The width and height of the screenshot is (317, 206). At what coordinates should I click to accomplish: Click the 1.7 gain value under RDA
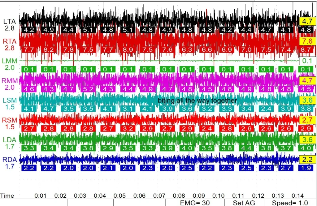10,166
